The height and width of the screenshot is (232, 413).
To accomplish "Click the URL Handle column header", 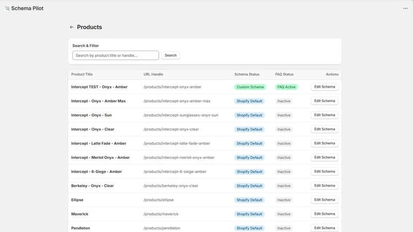I will click(x=153, y=74).
